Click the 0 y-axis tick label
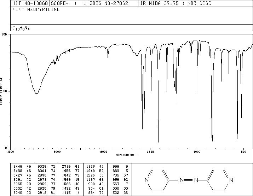The height and width of the screenshot is (196, 253). (x=6, y=148)
